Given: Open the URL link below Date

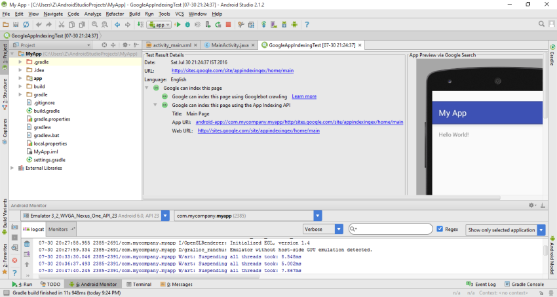Looking at the screenshot, I should tap(233, 70).
